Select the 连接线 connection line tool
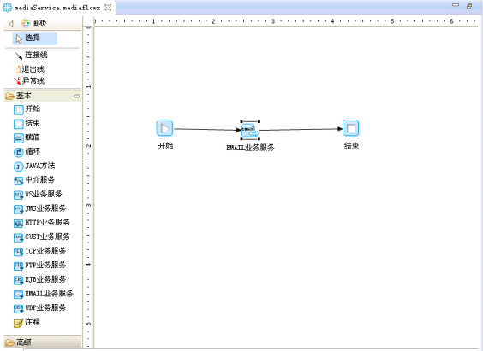Screen dimensions: 483x351 [x=31, y=56]
